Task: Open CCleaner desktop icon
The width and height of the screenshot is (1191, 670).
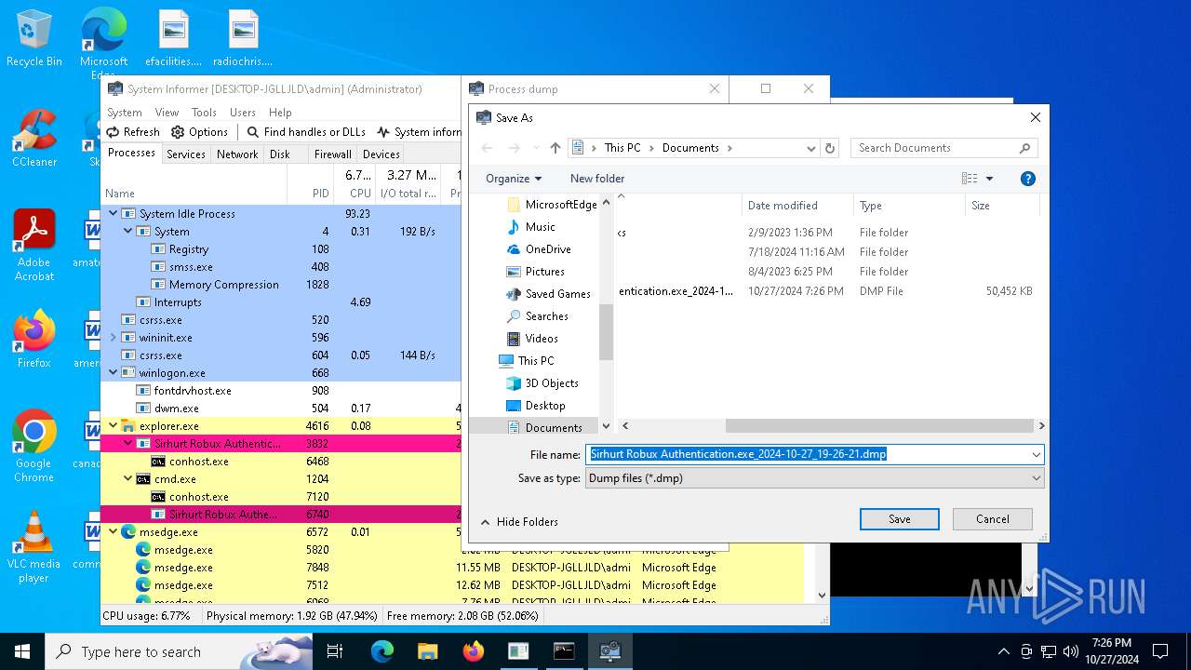Action: (34, 139)
